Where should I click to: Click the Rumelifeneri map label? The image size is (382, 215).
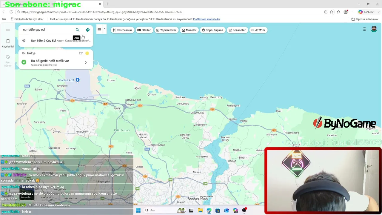(233, 105)
